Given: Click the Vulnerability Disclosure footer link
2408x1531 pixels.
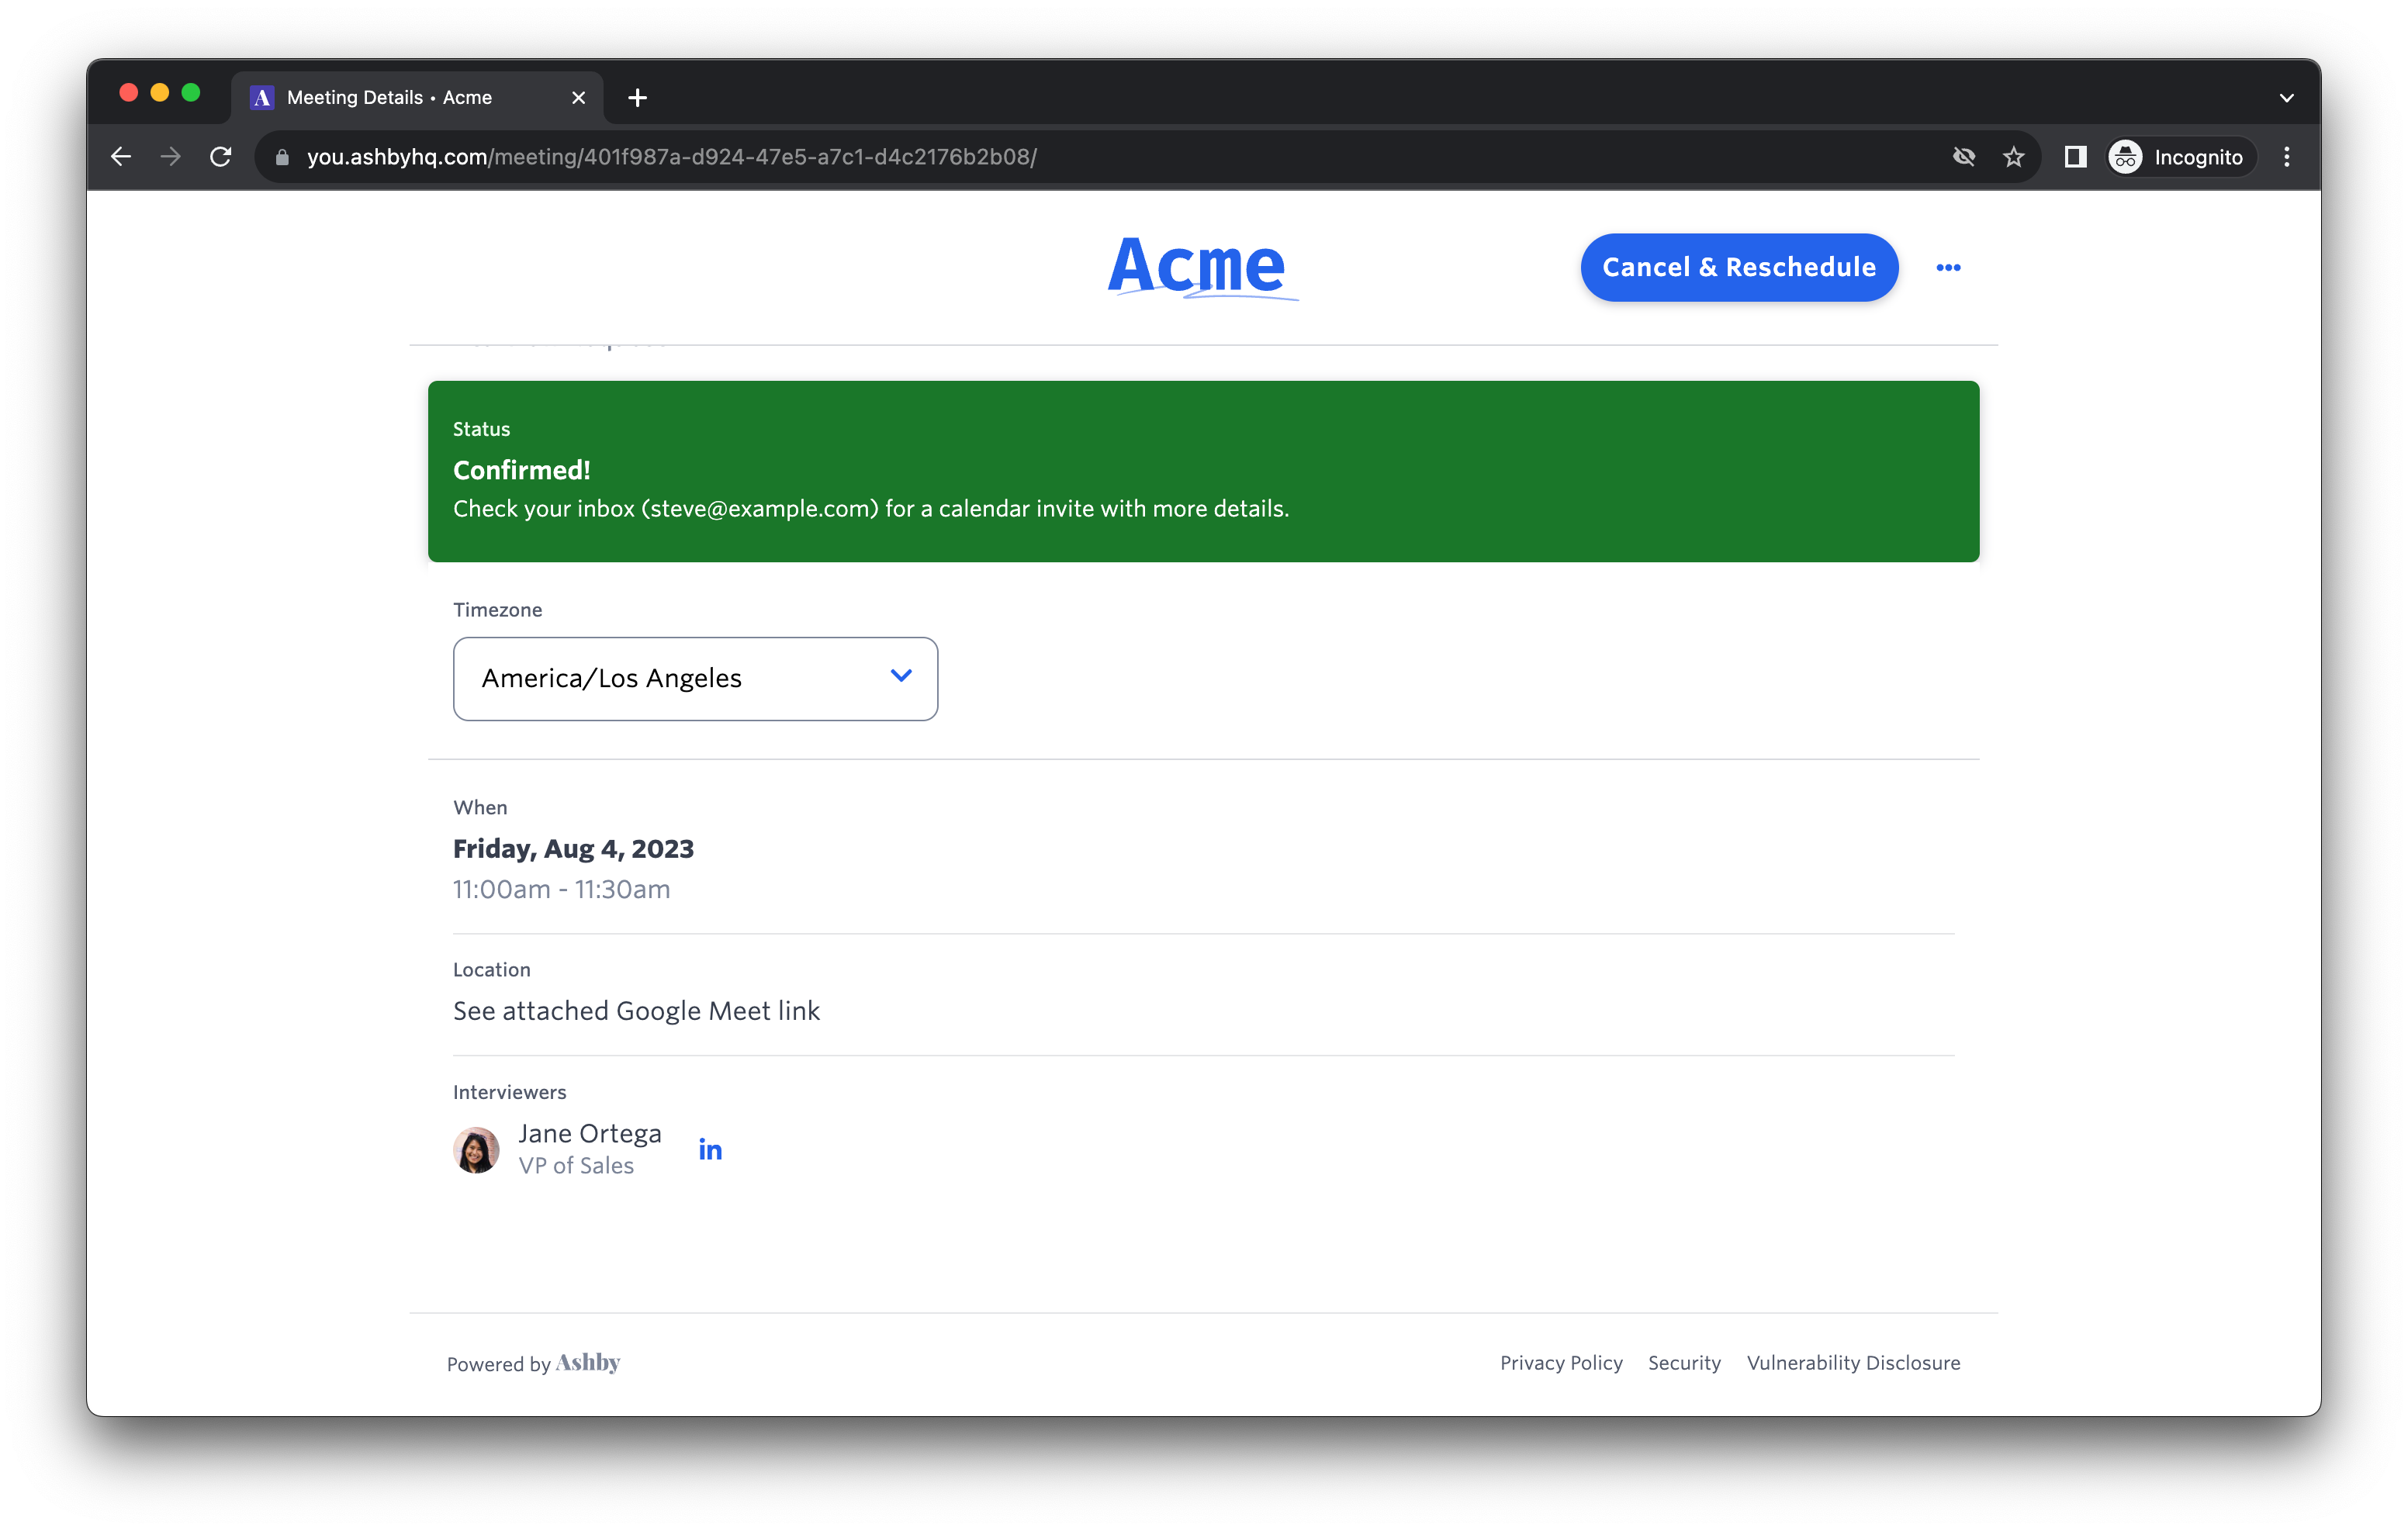Looking at the screenshot, I should click(x=1853, y=1363).
